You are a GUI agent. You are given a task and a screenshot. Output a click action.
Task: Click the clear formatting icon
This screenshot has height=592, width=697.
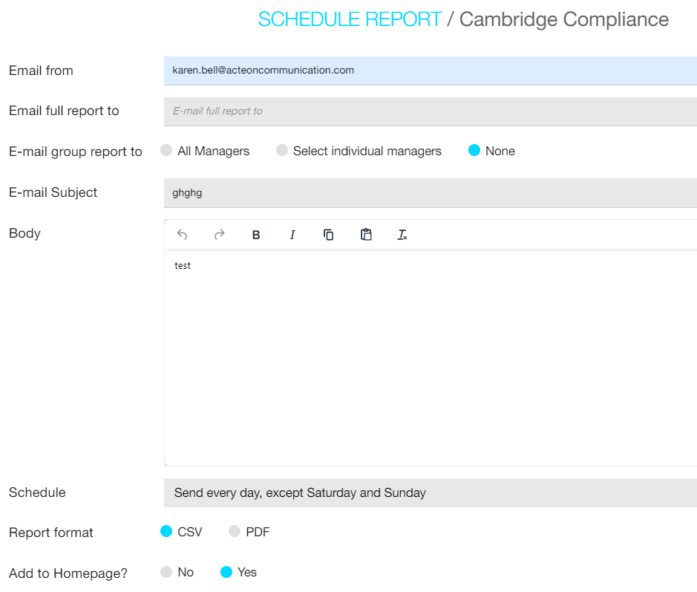[x=402, y=235]
